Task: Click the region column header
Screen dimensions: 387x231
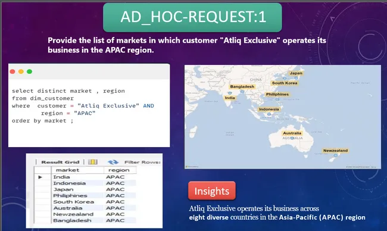Action: (x=120, y=170)
